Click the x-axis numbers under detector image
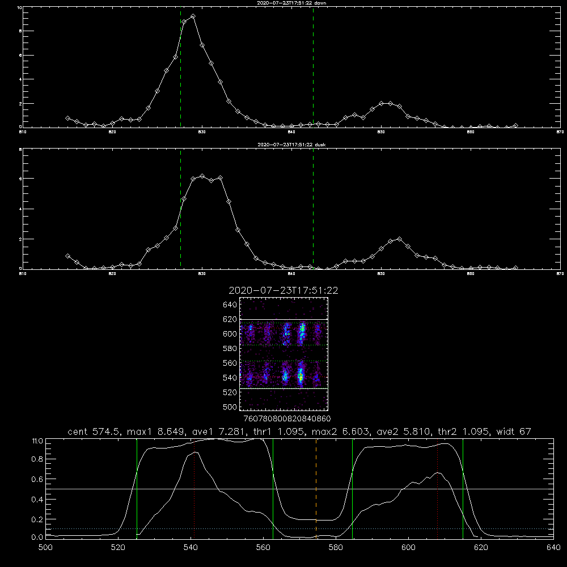This screenshot has width=567, height=567. click(x=287, y=418)
